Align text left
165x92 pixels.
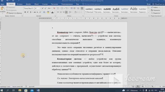(58, 12)
